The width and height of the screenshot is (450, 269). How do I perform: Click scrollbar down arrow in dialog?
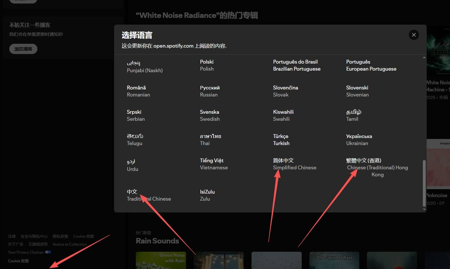pyautogui.click(x=424, y=210)
